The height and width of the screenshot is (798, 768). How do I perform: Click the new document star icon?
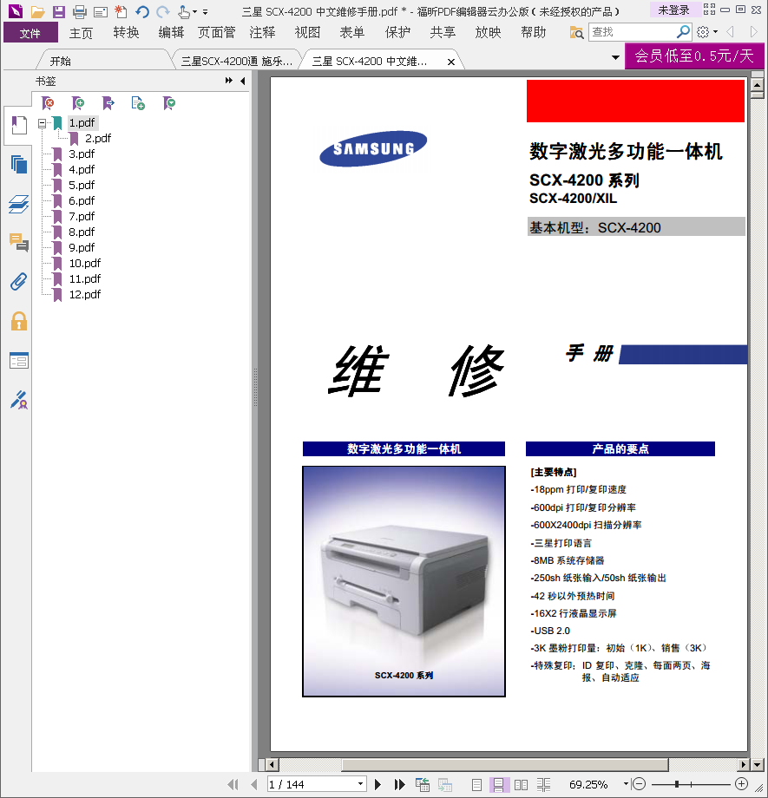coord(121,11)
